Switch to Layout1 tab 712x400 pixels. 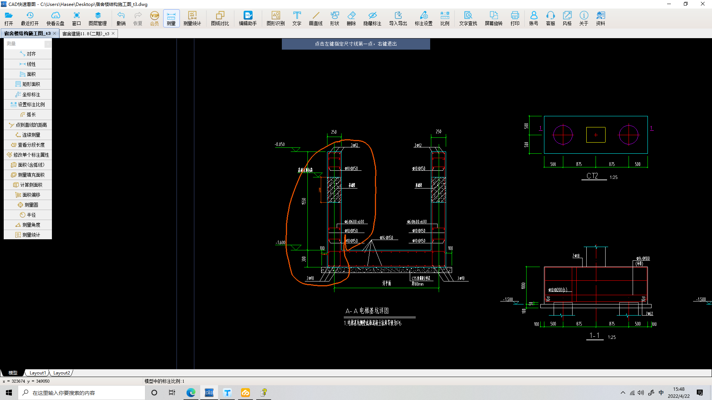click(x=37, y=373)
